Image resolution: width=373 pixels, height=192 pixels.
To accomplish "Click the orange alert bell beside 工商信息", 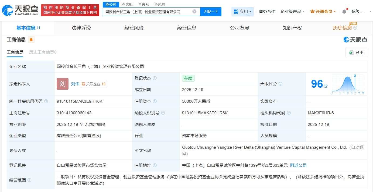I will coord(31,40).
